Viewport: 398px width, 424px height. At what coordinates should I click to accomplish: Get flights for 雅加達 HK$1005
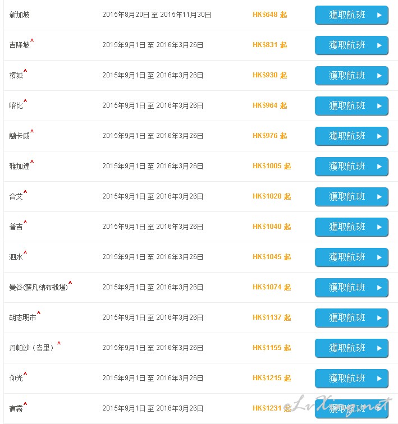[x=351, y=167]
